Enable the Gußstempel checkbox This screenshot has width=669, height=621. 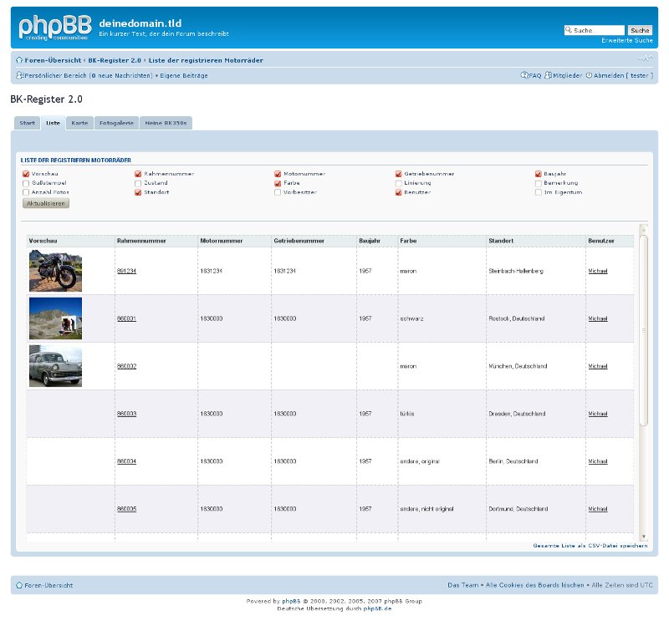26,183
